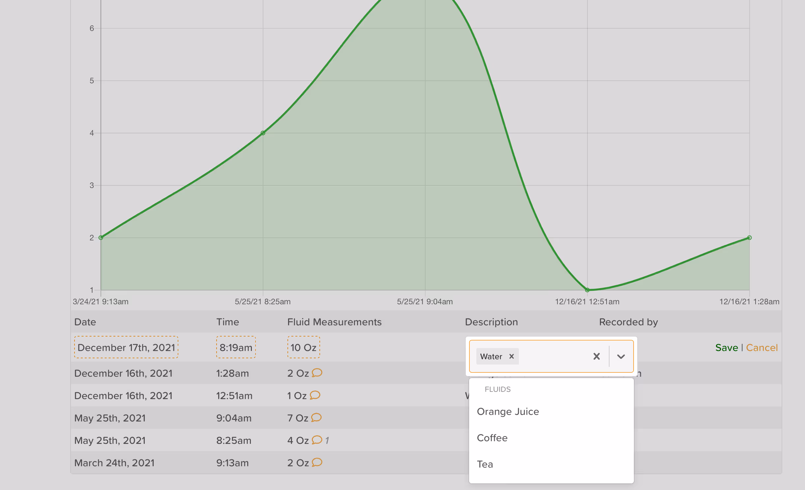805x490 pixels.
Task: Open comment bubble for 4 Oz entry
Action: point(317,440)
